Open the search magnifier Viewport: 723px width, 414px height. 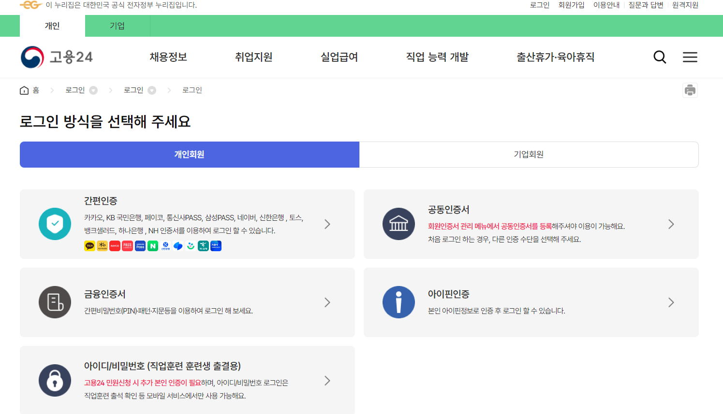pyautogui.click(x=660, y=57)
